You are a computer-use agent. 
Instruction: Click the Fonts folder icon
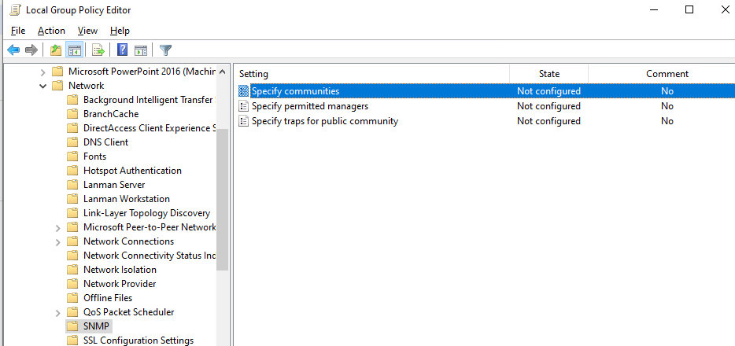click(x=72, y=156)
